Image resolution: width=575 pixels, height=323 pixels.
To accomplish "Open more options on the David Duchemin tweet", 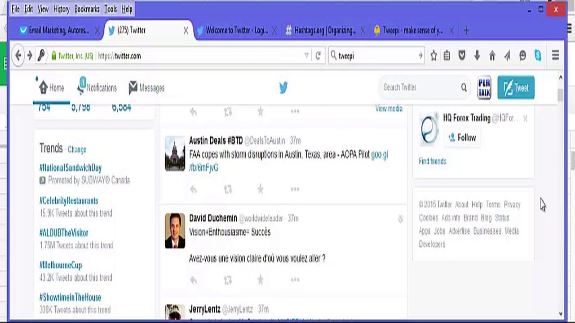I will (x=295, y=280).
